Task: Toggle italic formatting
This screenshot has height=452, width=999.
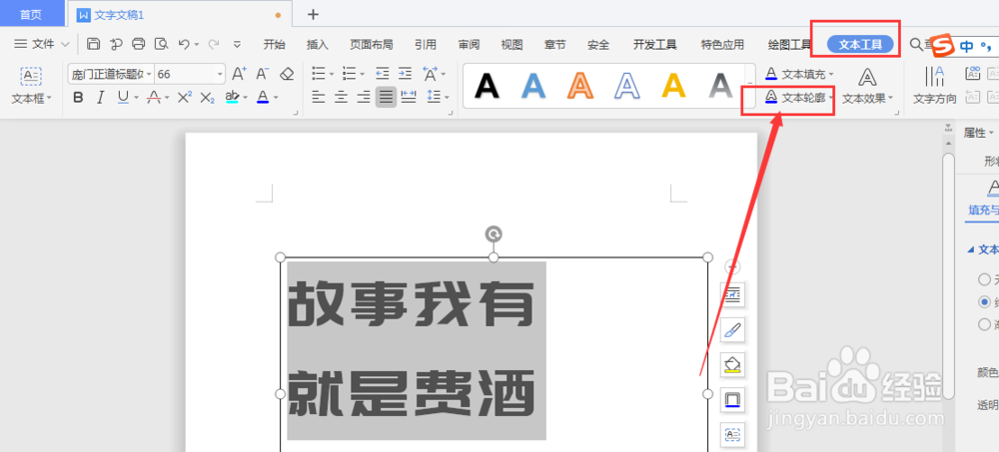Action: (100, 98)
